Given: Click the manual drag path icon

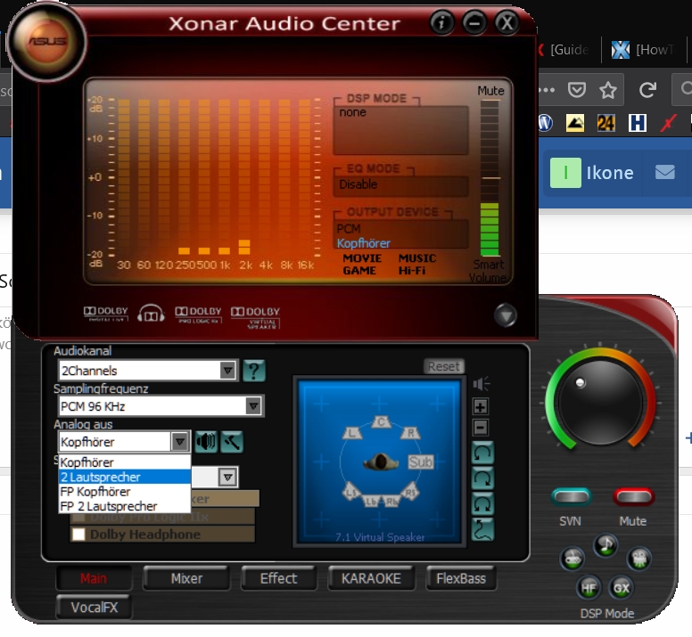Looking at the screenshot, I should pyautogui.click(x=482, y=529).
